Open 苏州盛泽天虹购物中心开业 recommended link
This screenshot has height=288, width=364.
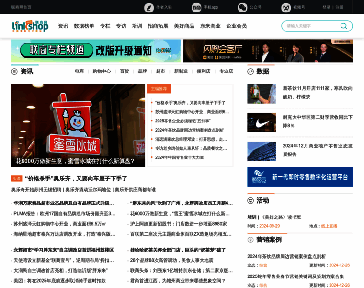point(192,112)
